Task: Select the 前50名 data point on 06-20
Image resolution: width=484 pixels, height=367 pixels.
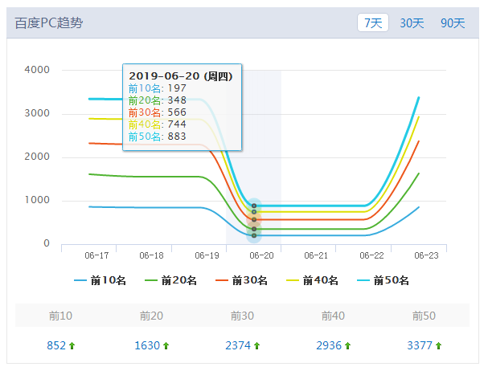Action: (254, 206)
